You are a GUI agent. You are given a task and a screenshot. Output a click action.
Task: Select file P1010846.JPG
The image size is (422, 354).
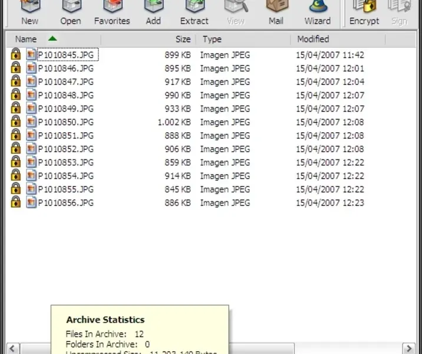(66, 68)
